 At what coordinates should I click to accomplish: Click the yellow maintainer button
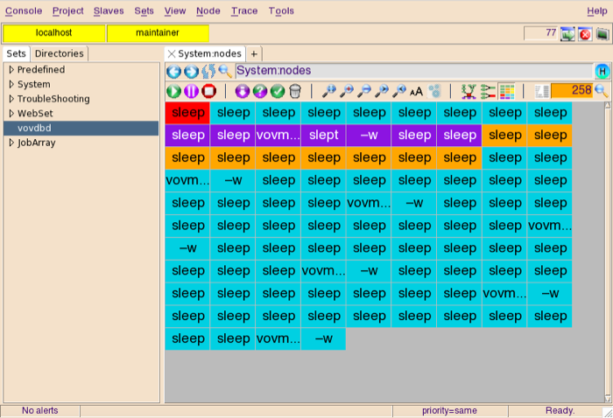click(x=158, y=33)
